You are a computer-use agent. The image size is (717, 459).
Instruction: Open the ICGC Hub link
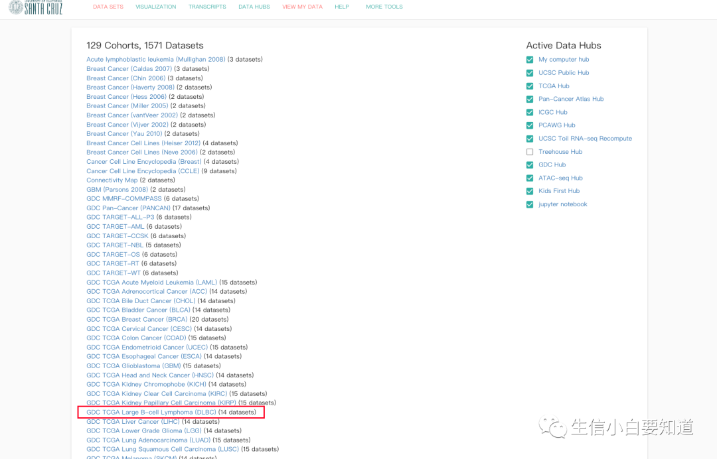point(553,112)
